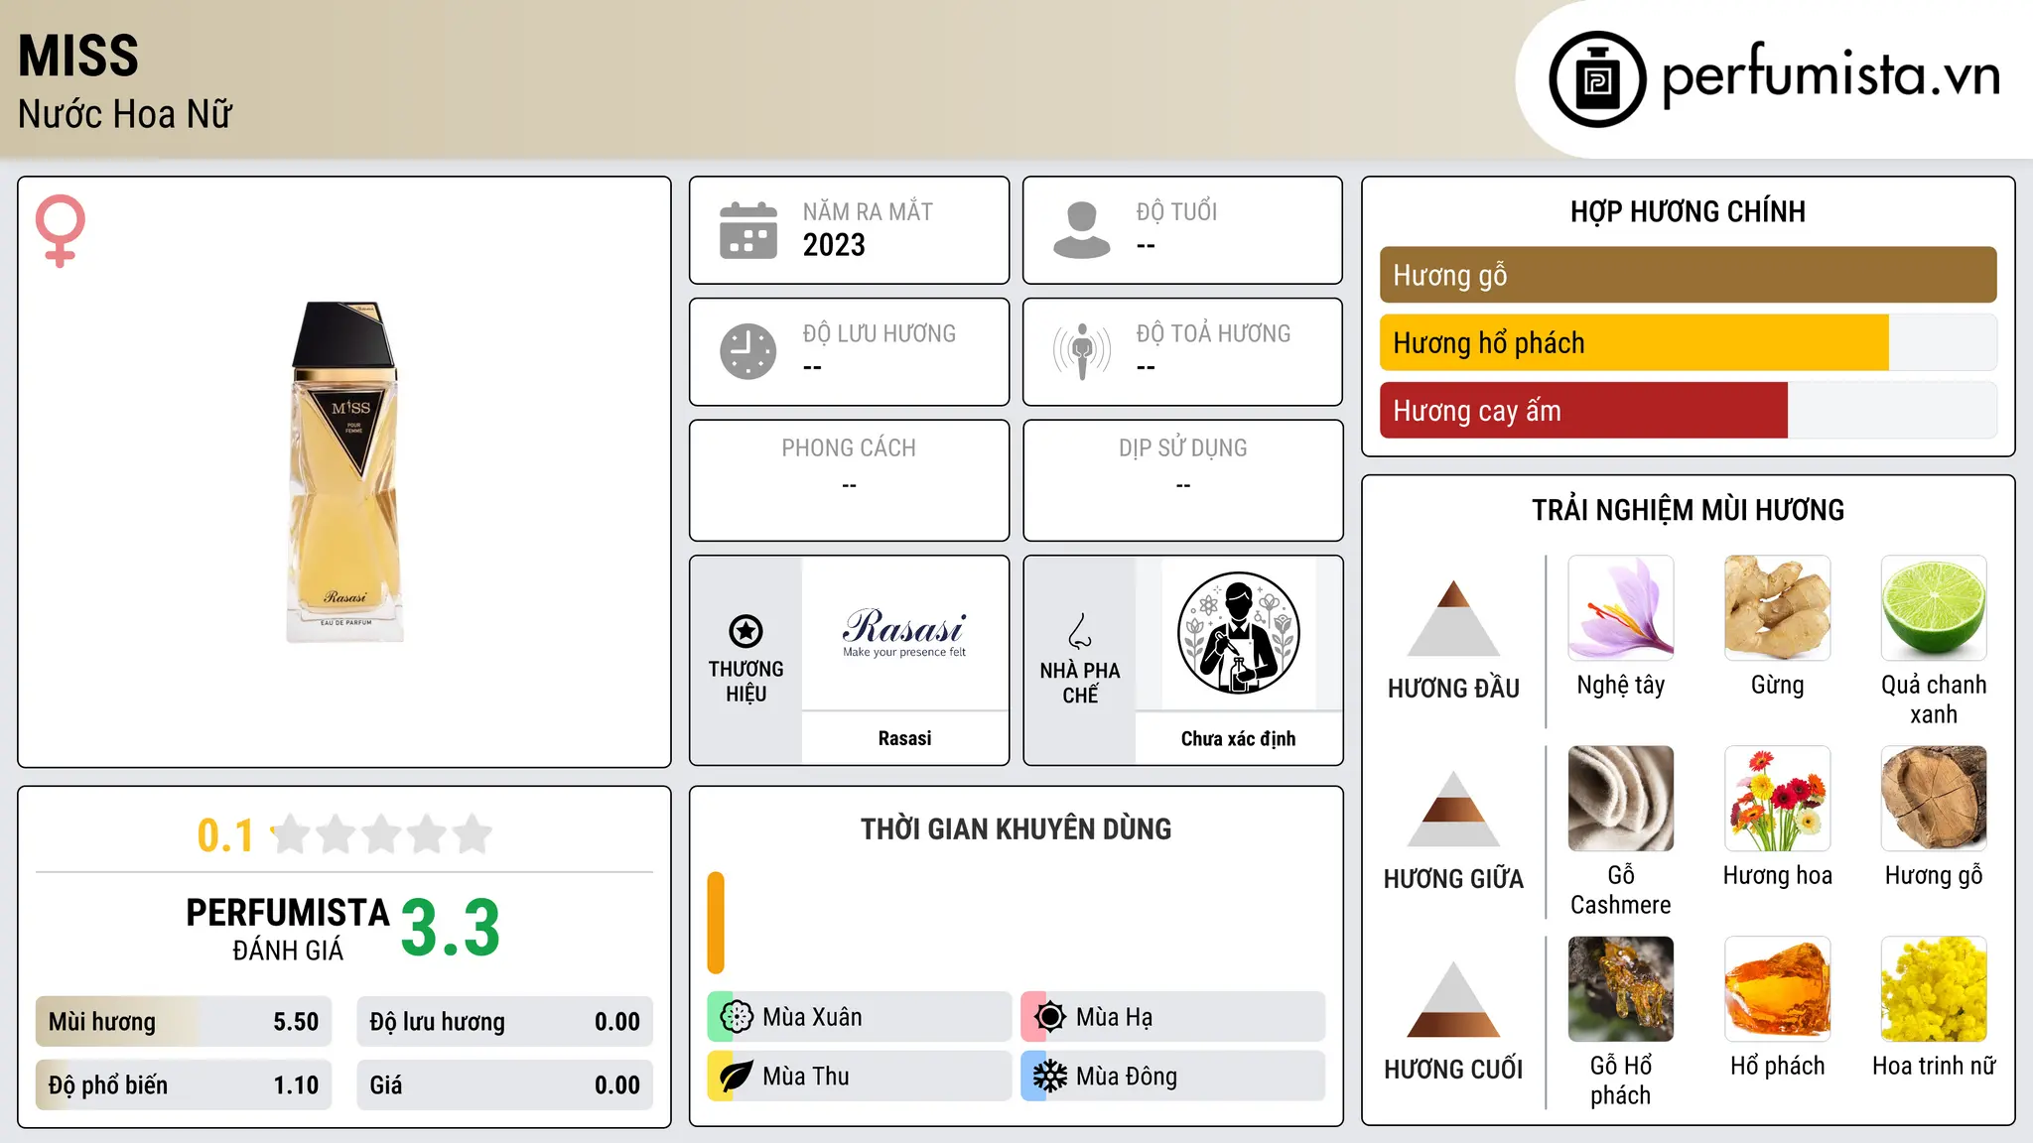
Task: Click the gray star rating icons
Action: click(381, 834)
